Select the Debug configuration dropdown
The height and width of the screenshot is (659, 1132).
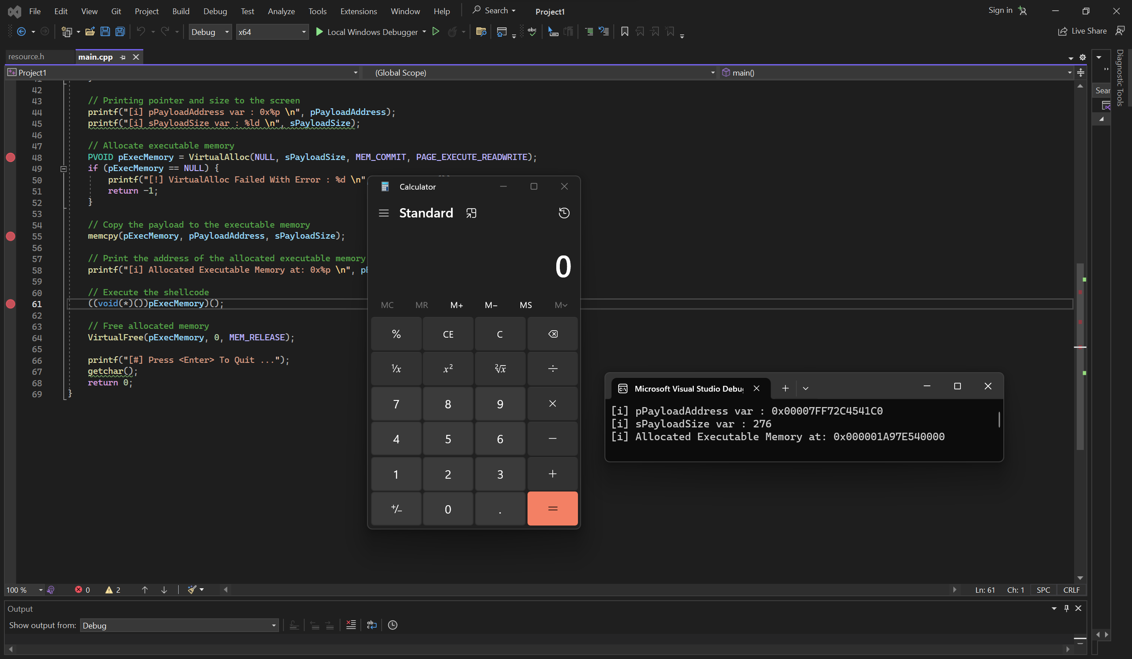tap(209, 31)
